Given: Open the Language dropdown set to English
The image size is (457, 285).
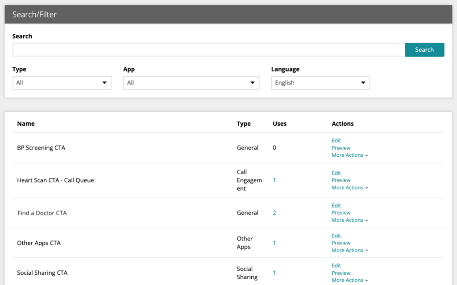Looking at the screenshot, I should [x=320, y=83].
